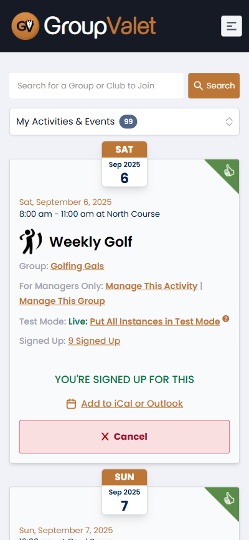This screenshot has width=249, height=540.
Task: Click Add to iCal or Outlook link
Action: click(132, 404)
